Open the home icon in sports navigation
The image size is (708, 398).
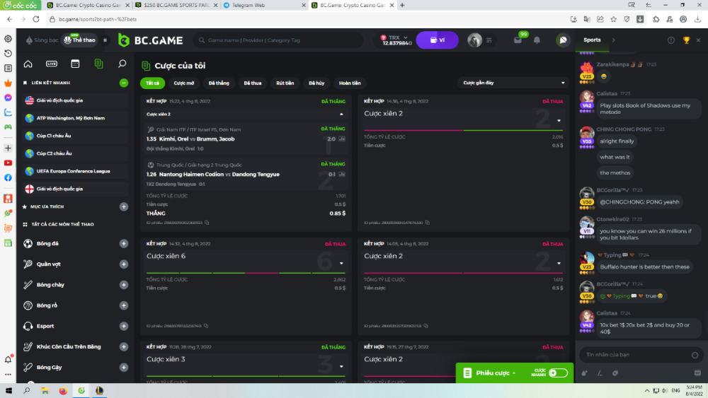click(28, 64)
